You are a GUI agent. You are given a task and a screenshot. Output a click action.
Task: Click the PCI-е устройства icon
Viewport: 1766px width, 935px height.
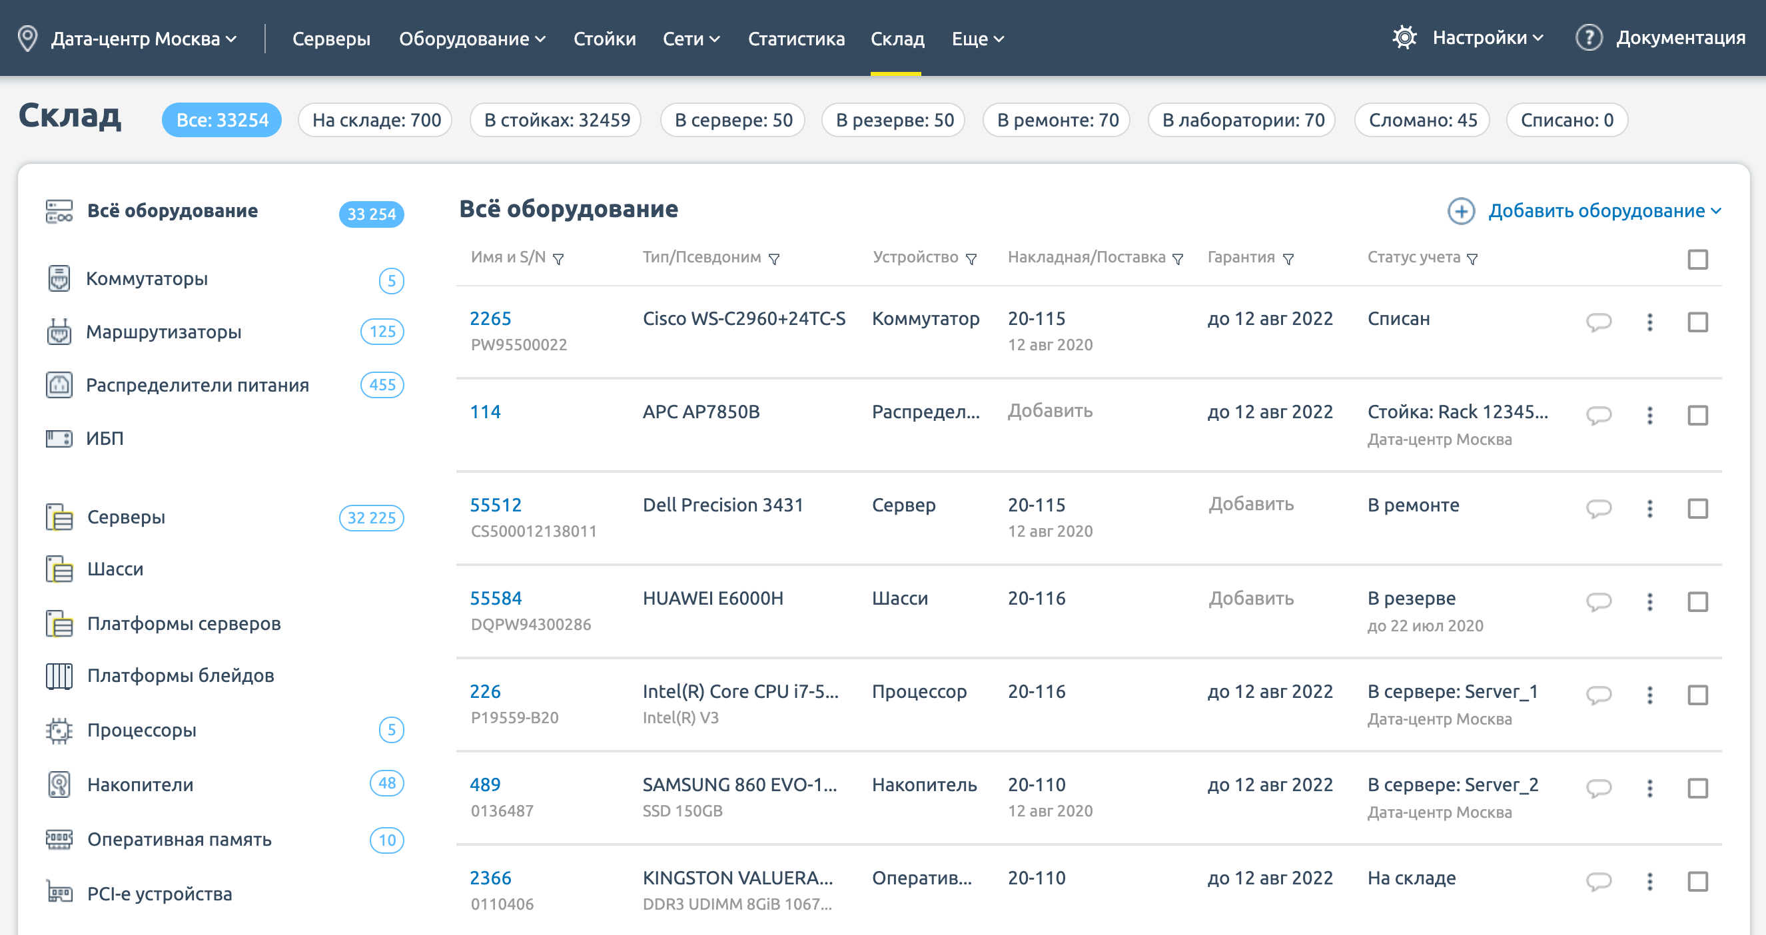pyautogui.click(x=59, y=892)
